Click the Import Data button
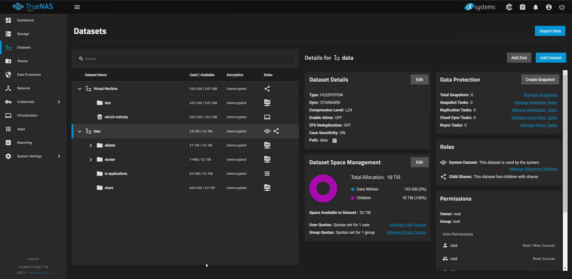 (x=550, y=31)
